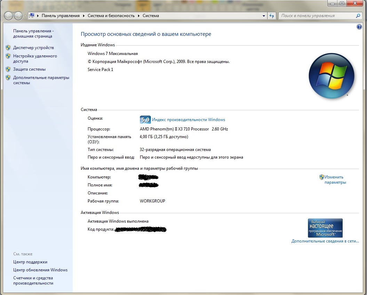367x295 pixels.
Task: Click the Control Panel icon in the address bar
Action: pyautogui.click(x=32, y=16)
